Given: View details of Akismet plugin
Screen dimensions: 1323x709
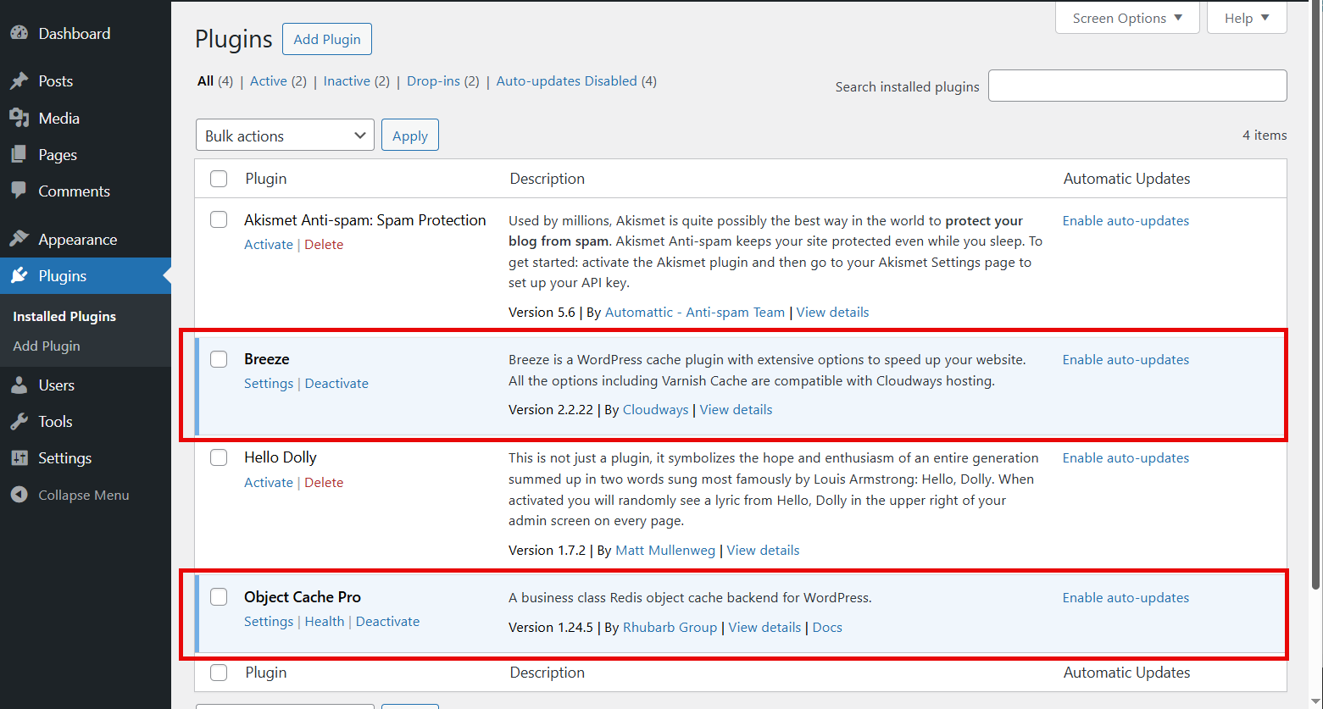Looking at the screenshot, I should [x=832, y=313].
